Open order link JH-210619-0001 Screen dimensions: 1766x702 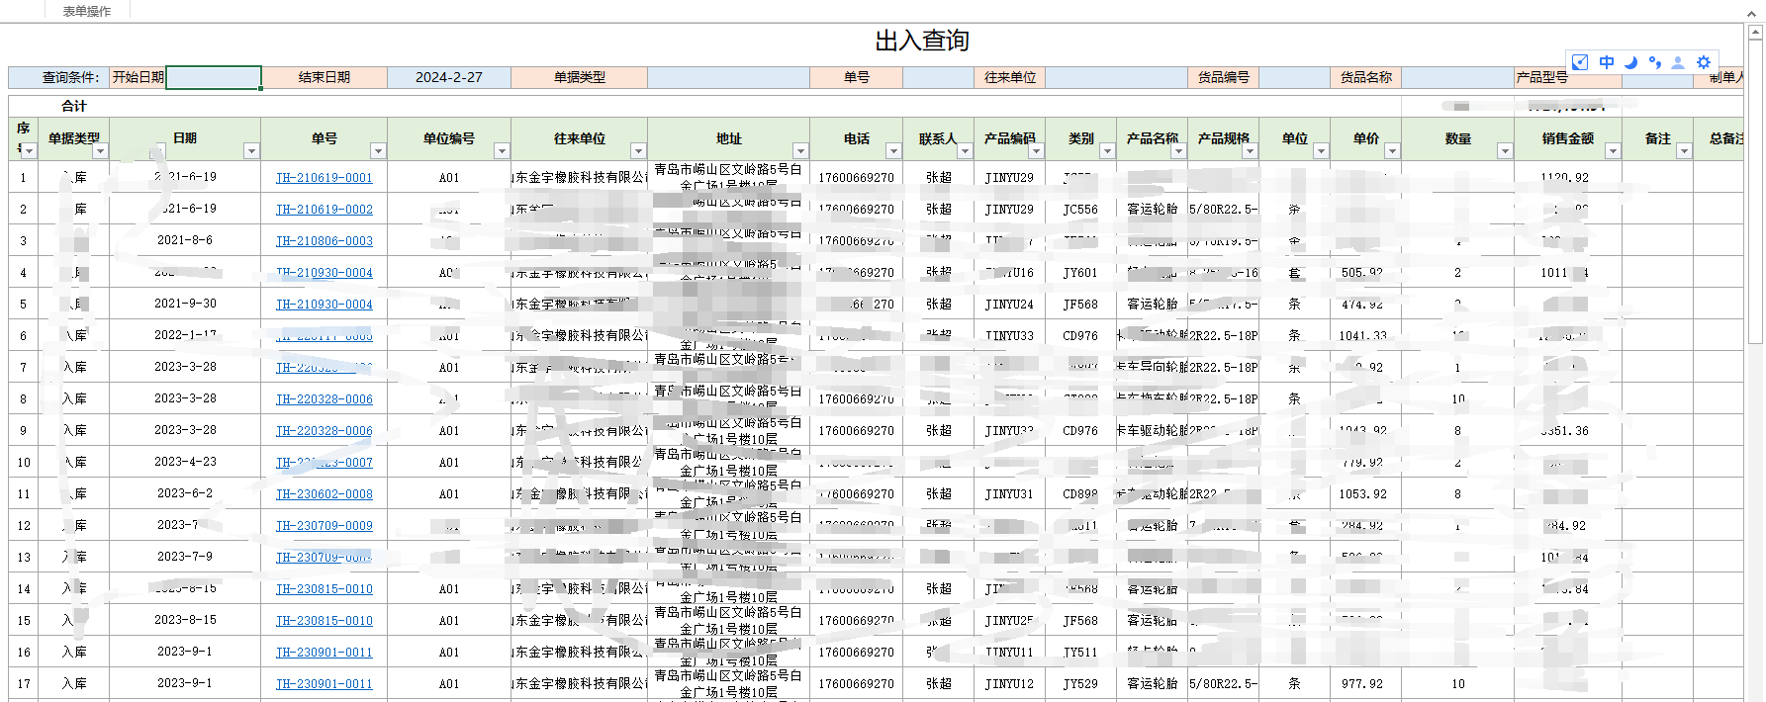click(324, 178)
